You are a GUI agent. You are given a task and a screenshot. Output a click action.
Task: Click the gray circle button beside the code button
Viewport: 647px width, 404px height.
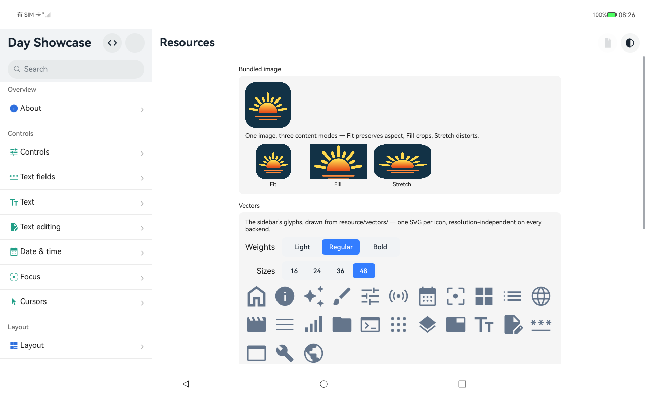tap(135, 43)
